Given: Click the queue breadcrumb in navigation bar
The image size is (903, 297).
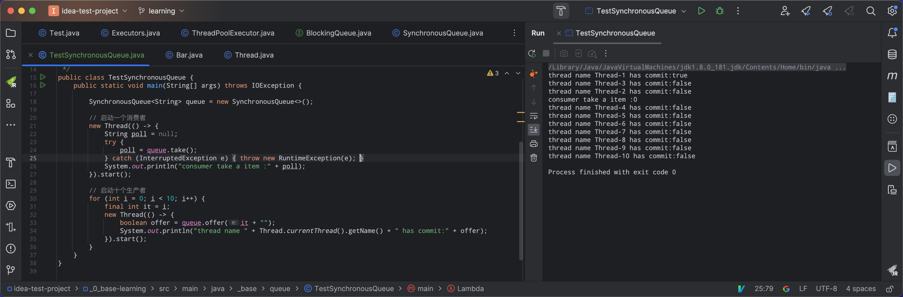Looking at the screenshot, I should (x=279, y=289).
